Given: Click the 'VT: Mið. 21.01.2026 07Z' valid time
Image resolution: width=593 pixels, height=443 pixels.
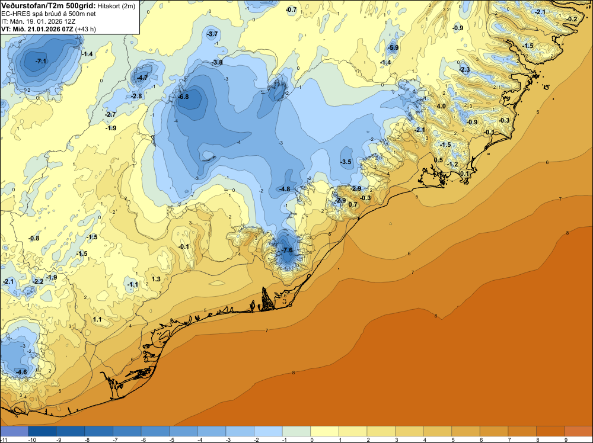Looking at the screenshot, I should tap(37, 29).
